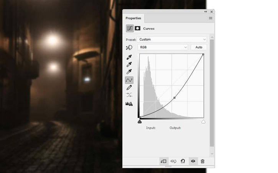Select the middle curve control point
This screenshot has height=173, width=278.
coord(174,98)
